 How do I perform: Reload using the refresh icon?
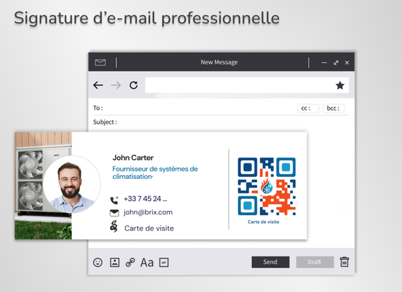133,85
